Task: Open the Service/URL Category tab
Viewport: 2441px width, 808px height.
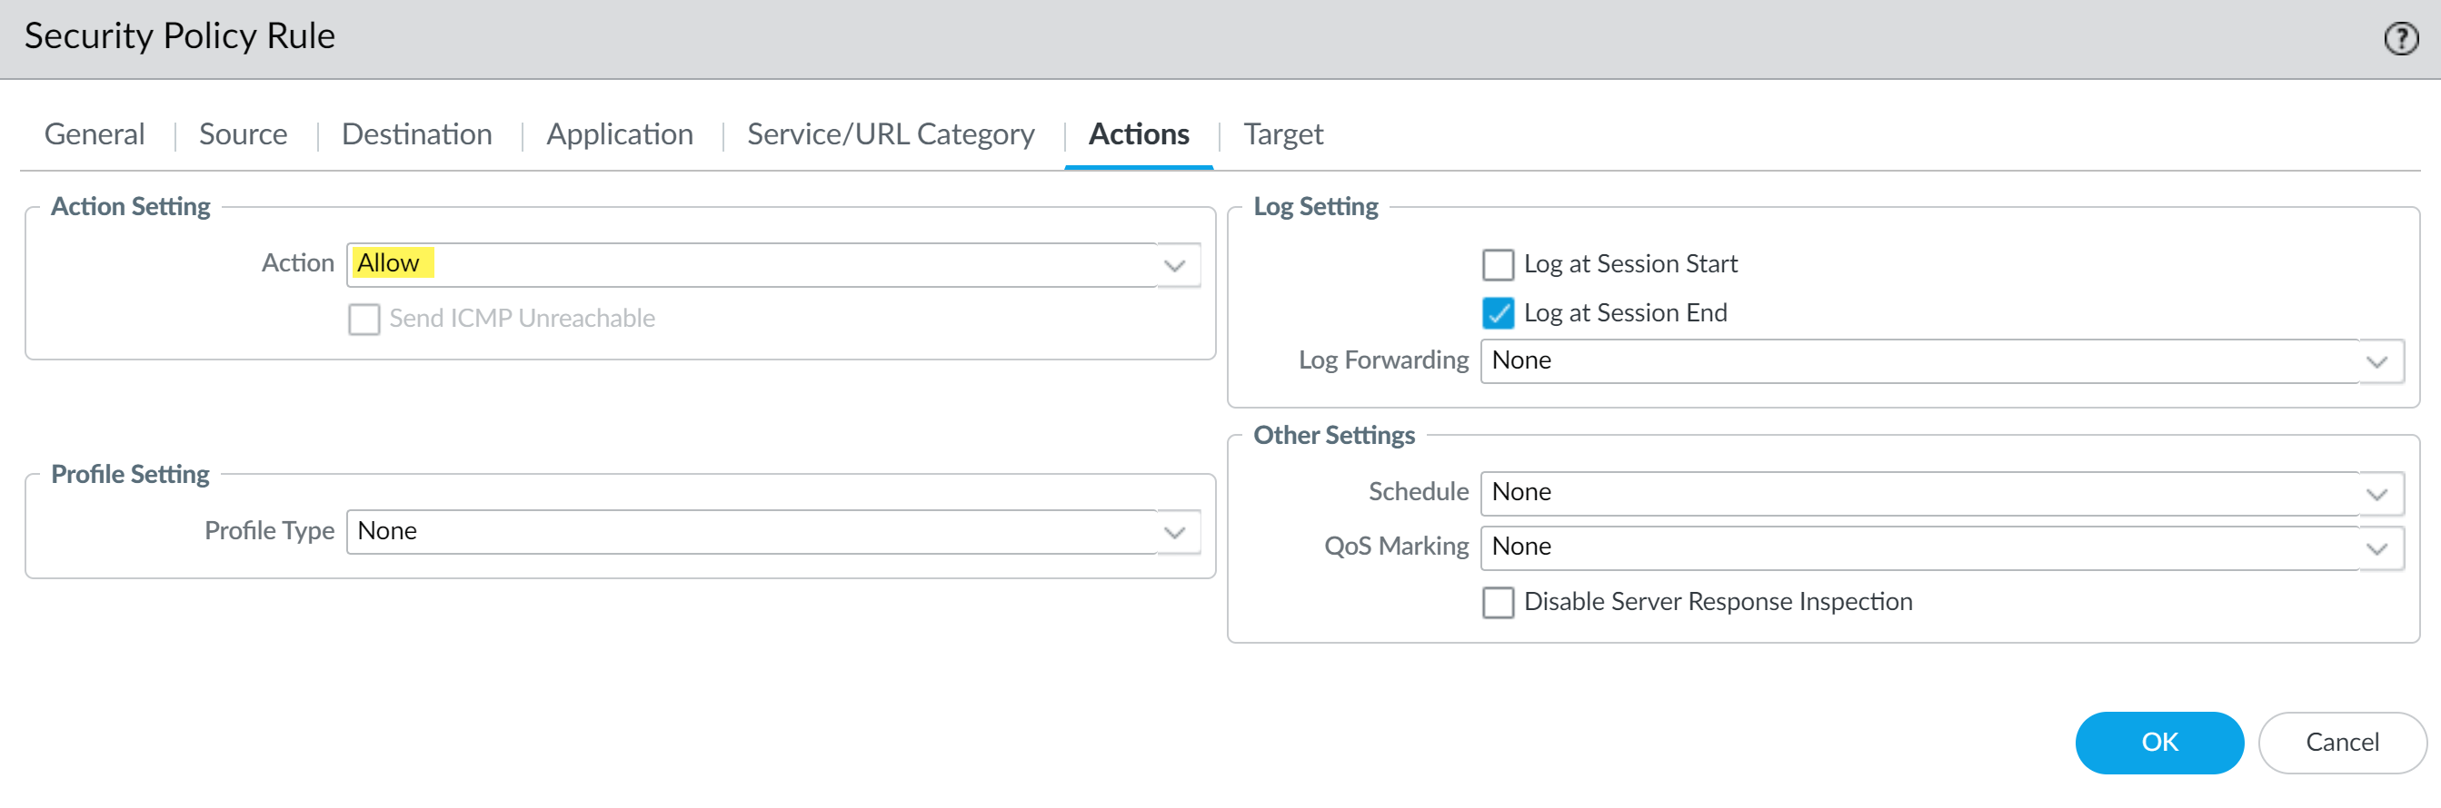Action: pyautogui.click(x=891, y=134)
